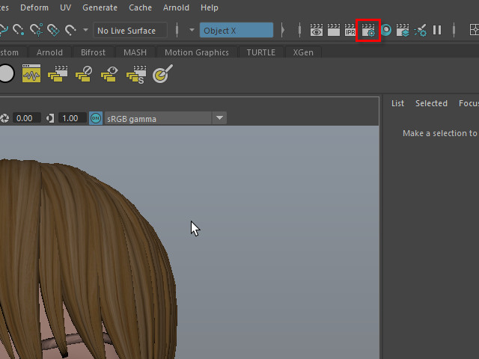This screenshot has height=359, width=479.
Task: Open the Render View window icon
Action: 316,31
